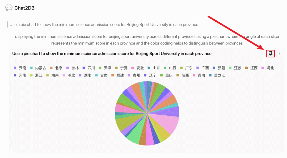This screenshot has height=158, width=287.
Task: Select the 山东 legend item
Action: pos(154,68)
